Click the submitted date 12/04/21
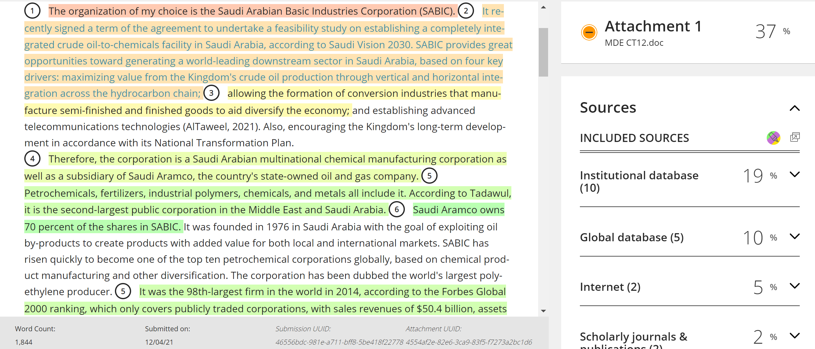815x349 pixels. 159,342
